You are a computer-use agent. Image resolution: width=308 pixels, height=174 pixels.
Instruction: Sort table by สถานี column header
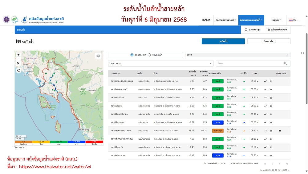(x=116, y=74)
